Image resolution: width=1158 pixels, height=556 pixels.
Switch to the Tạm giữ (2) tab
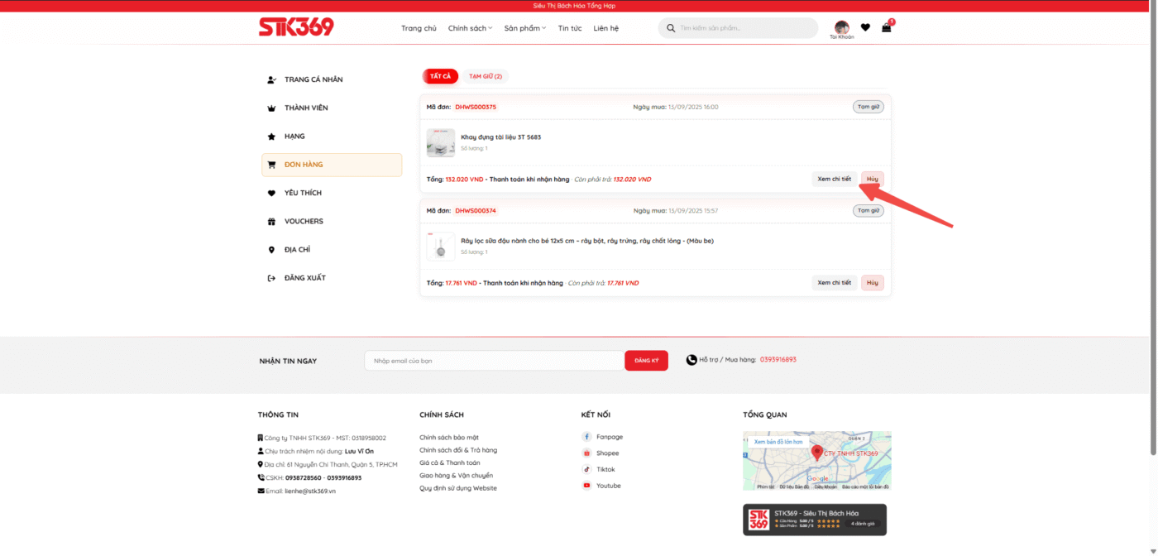pos(486,76)
